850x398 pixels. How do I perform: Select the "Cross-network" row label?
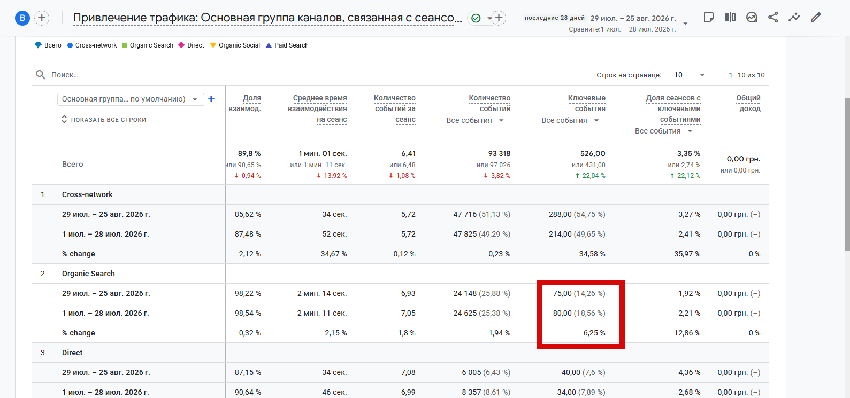(x=87, y=194)
